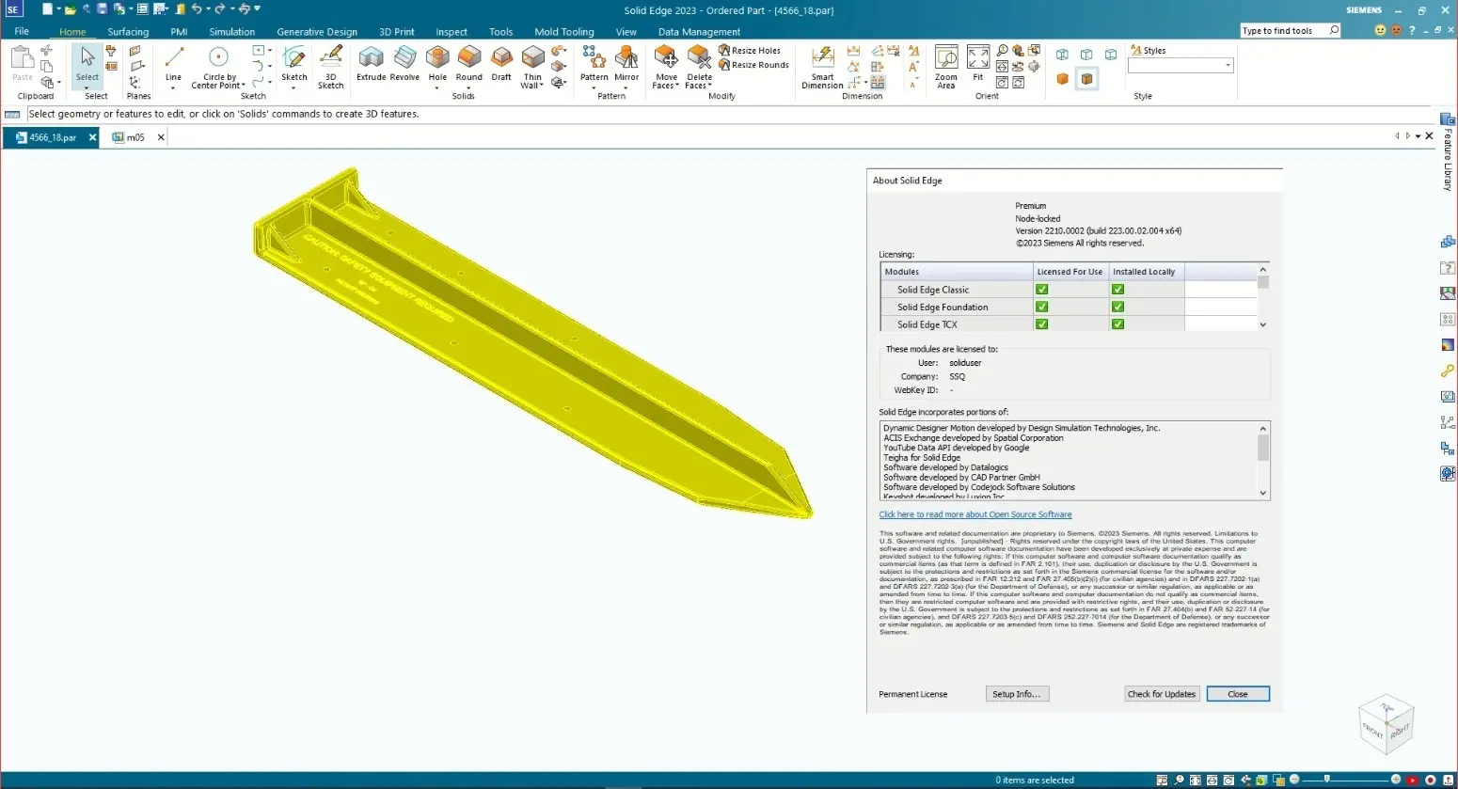The height and width of the screenshot is (789, 1458).
Task: Open the help question mark icon
Action: (1412, 30)
